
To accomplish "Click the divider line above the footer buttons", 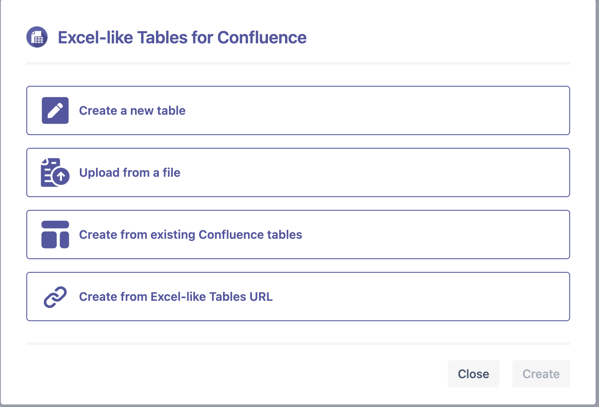I will tap(297, 343).
